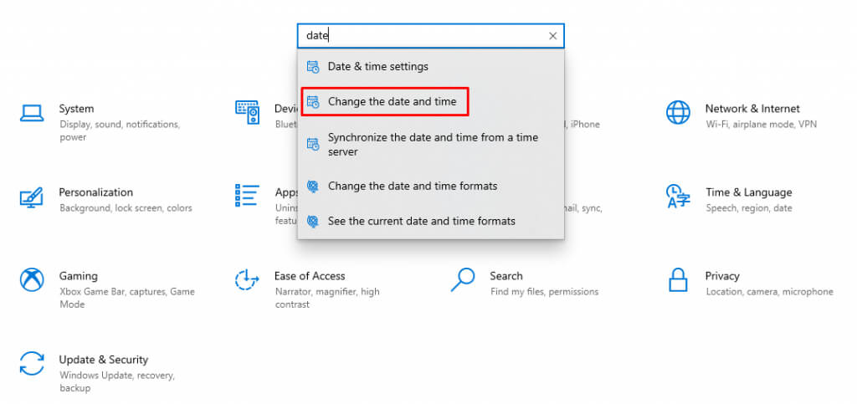The width and height of the screenshot is (857, 404).
Task: Open the Privacy settings category
Action: tap(721, 276)
